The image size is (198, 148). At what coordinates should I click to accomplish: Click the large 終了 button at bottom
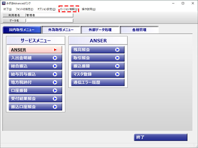[161, 137]
